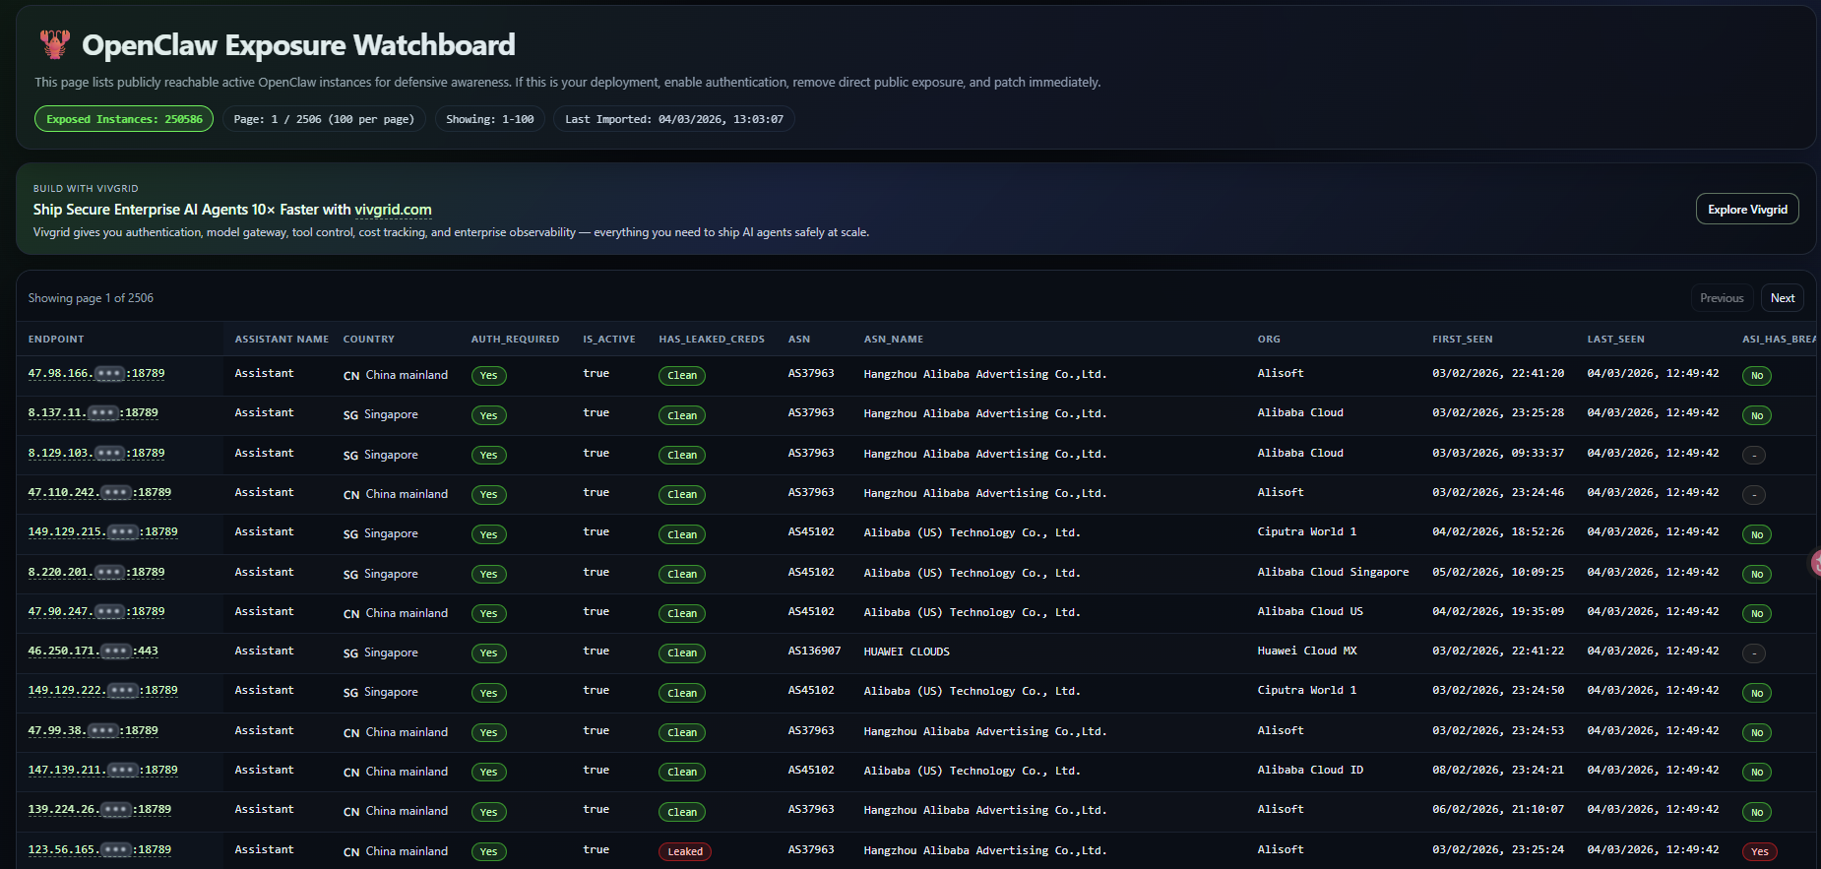Click the COUNTRY column header
This screenshot has width=1821, height=869.
(369, 340)
